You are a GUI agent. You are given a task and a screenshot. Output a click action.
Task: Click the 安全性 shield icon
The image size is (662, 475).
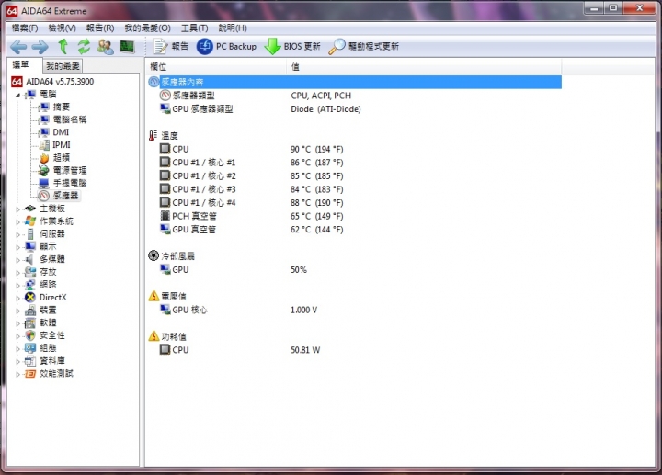tap(30, 335)
